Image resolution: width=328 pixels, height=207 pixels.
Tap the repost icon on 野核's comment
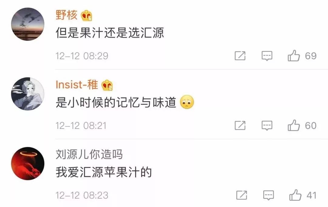pos(240,56)
